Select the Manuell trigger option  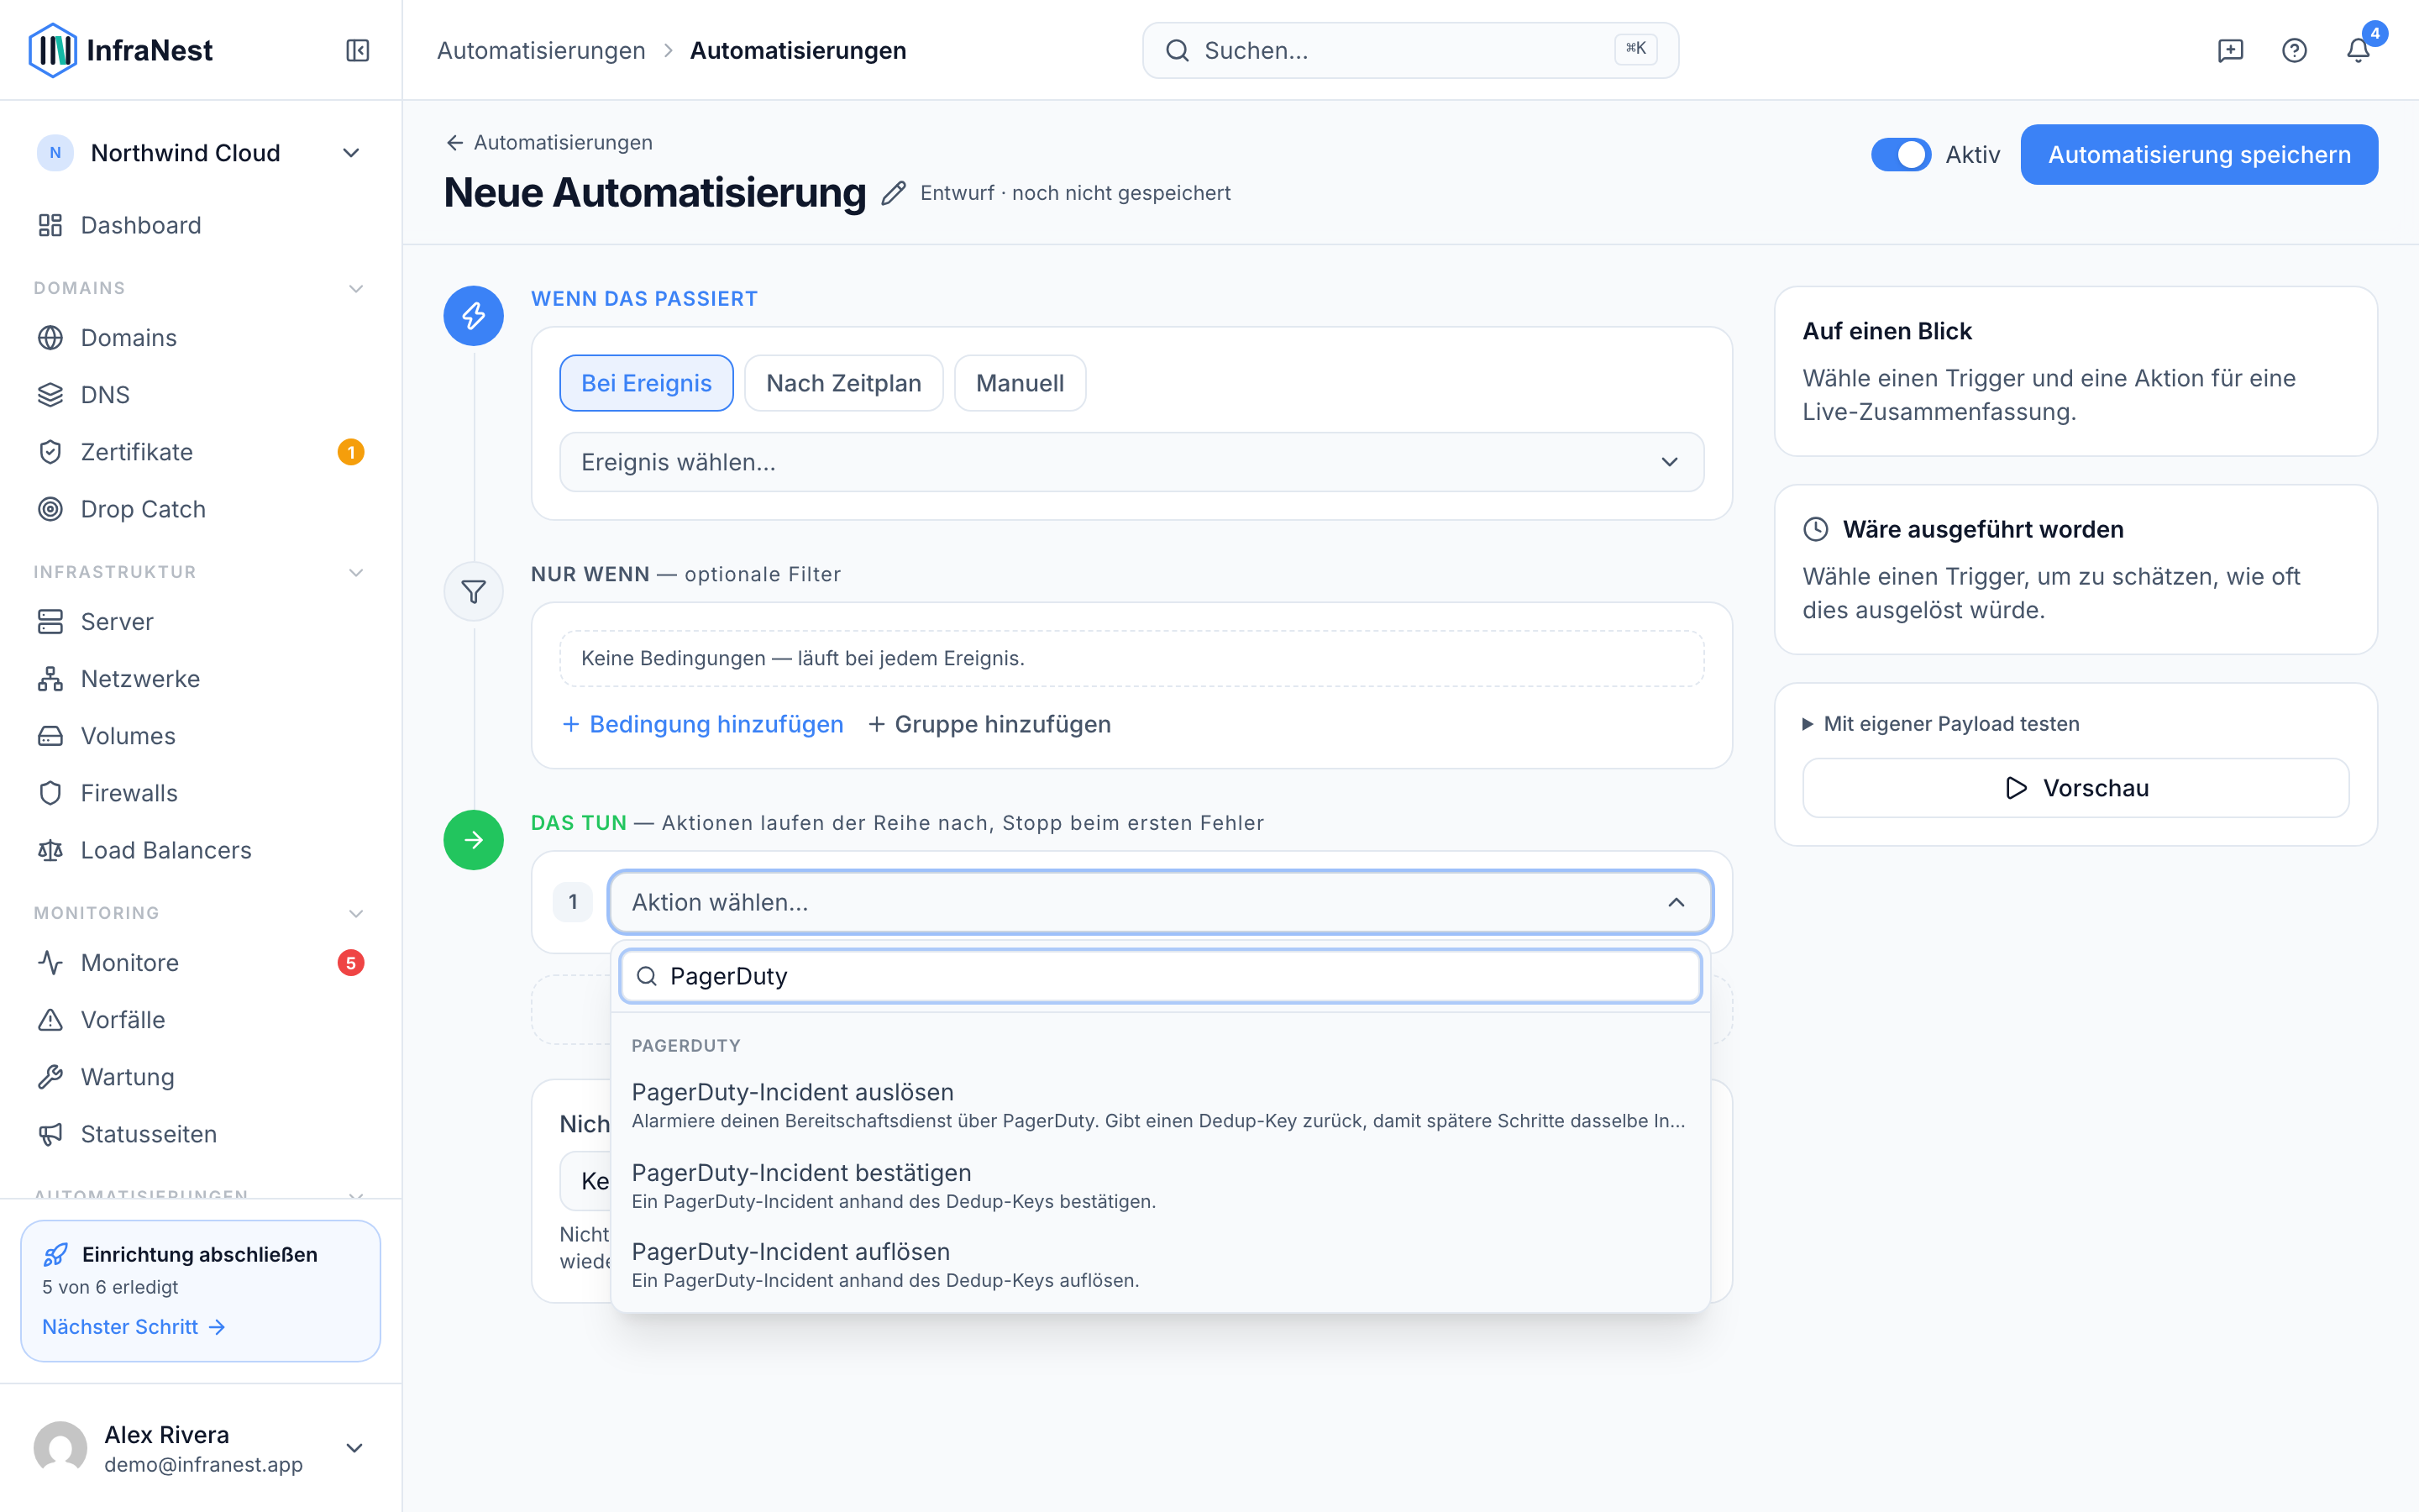tap(1020, 383)
